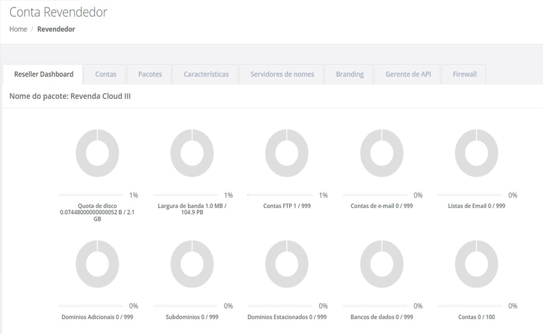This screenshot has height=334, width=543.
Task: Switch to Gerente de API tab
Action: (x=407, y=74)
